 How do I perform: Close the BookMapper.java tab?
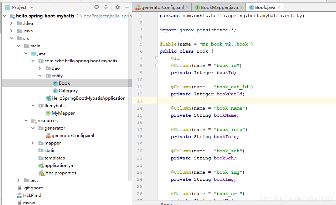coord(241,7)
